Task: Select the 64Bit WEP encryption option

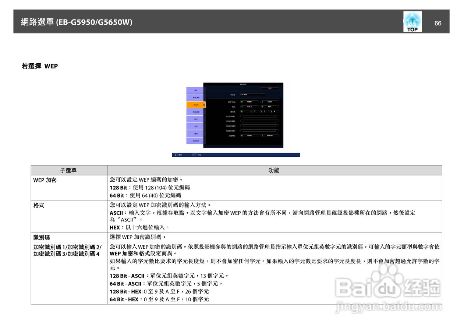Action: pyautogui.click(x=270, y=102)
